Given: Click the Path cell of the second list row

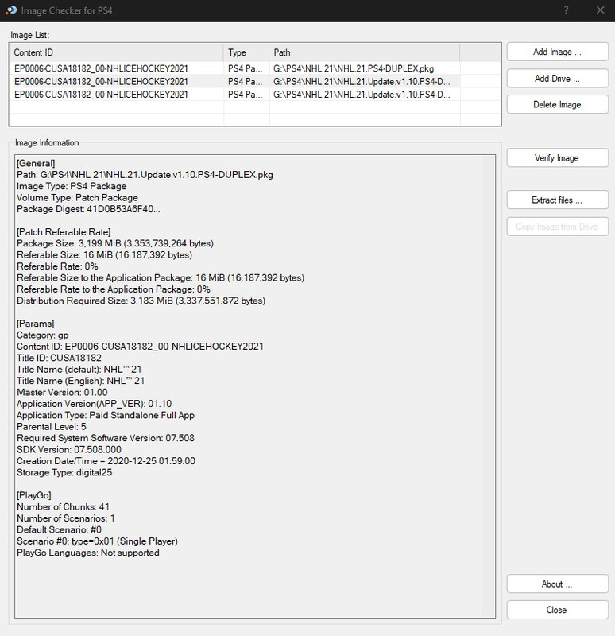Looking at the screenshot, I should 362,82.
